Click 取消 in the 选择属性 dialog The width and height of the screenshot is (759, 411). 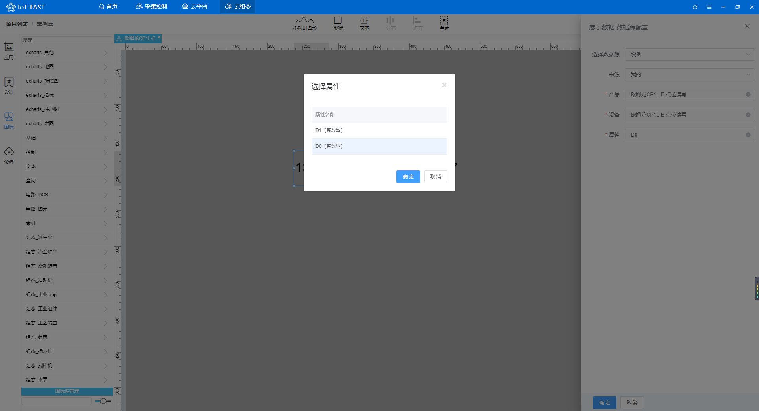tap(436, 177)
